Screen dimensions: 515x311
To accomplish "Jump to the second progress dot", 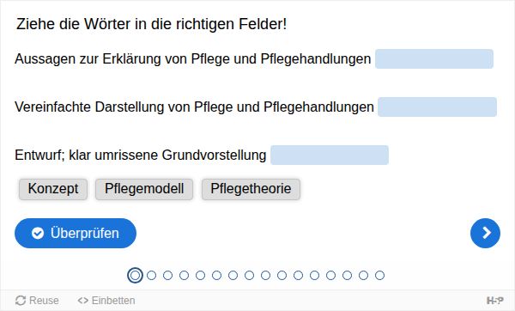I will coord(151,275).
